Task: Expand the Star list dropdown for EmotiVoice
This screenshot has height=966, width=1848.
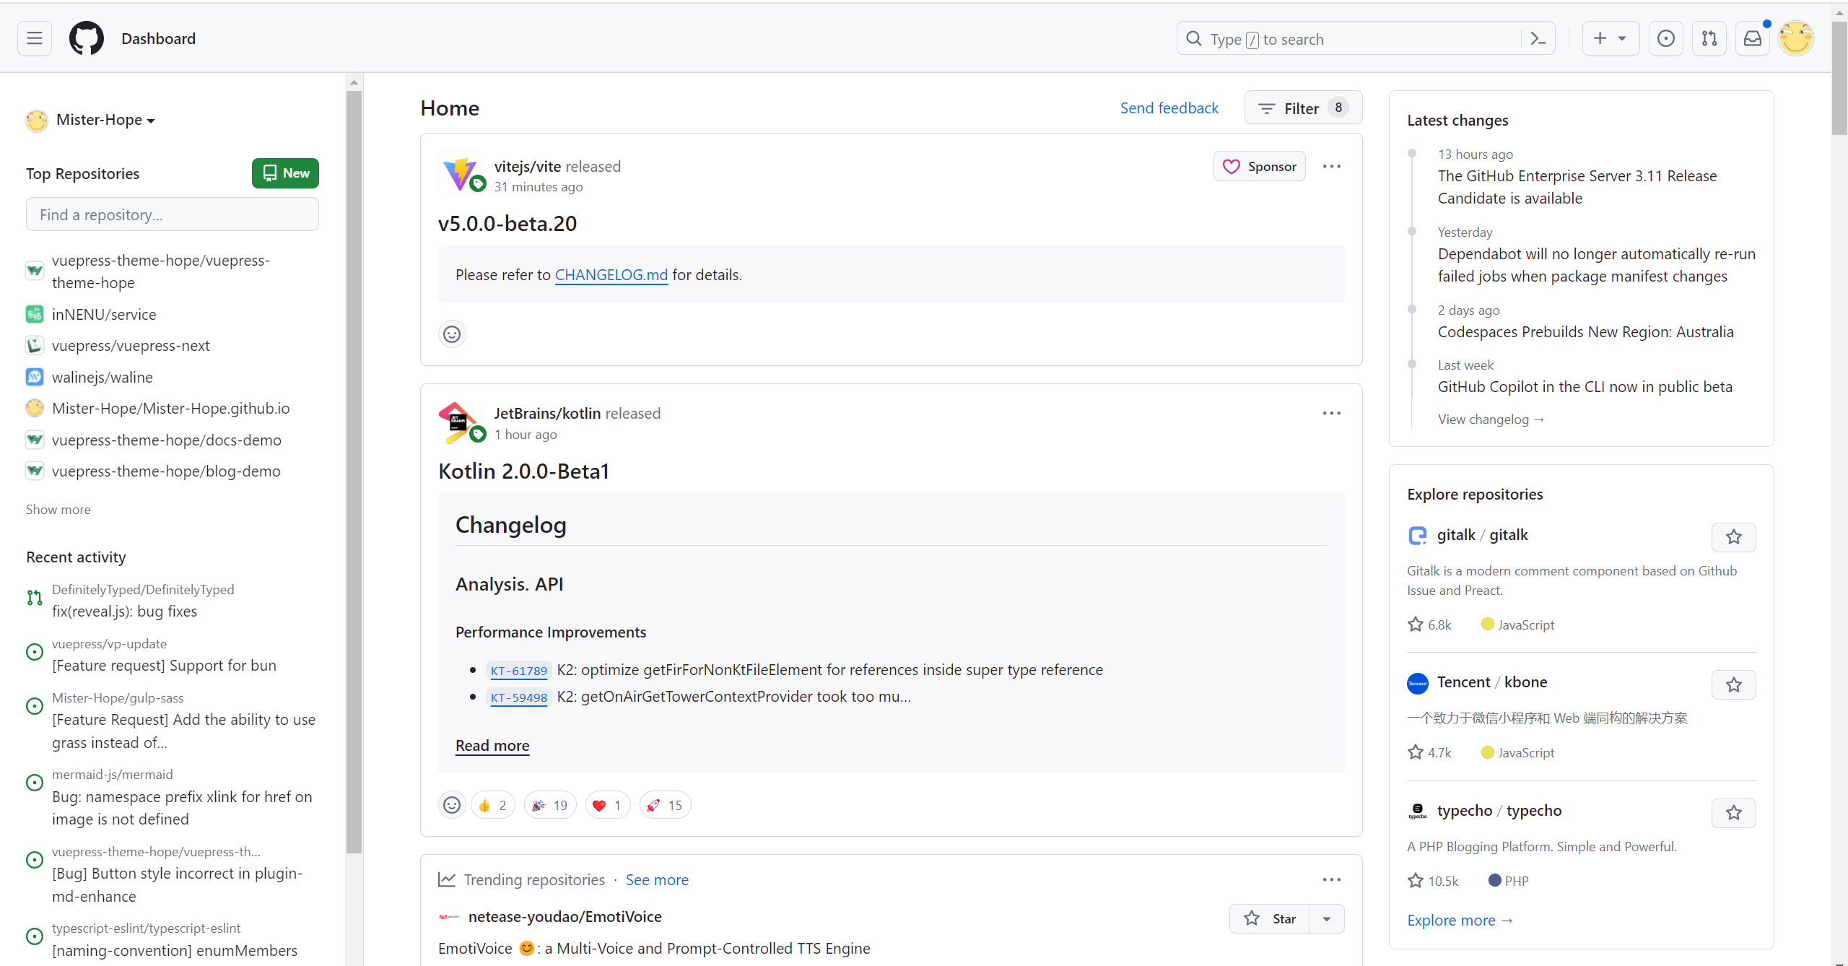Action: click(x=1327, y=919)
